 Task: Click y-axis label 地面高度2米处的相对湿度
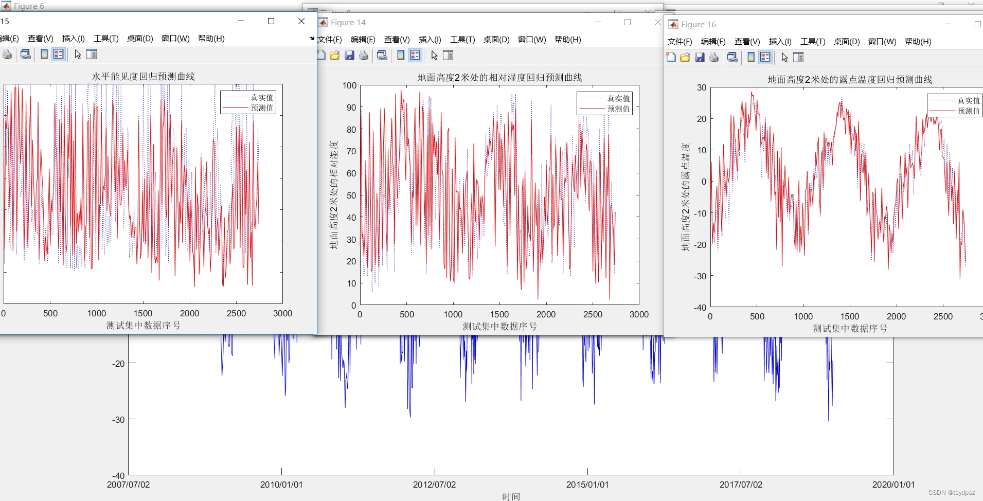[334, 195]
